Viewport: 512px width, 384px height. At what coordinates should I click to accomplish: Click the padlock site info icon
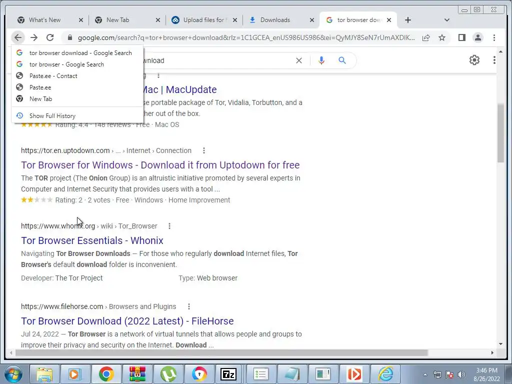point(69,37)
